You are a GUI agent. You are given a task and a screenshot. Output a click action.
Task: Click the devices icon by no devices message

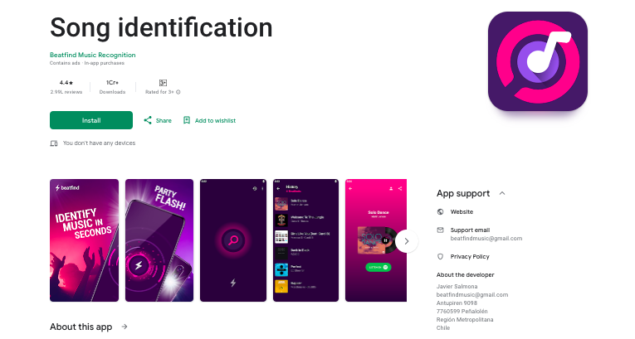click(x=54, y=143)
